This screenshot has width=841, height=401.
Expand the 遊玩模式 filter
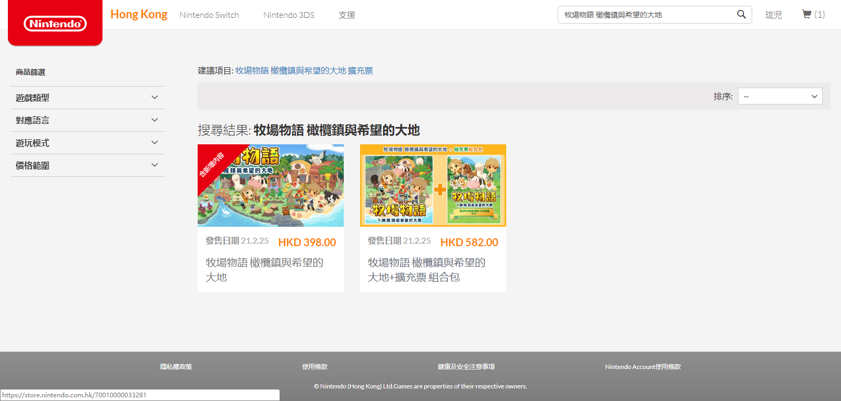(88, 143)
